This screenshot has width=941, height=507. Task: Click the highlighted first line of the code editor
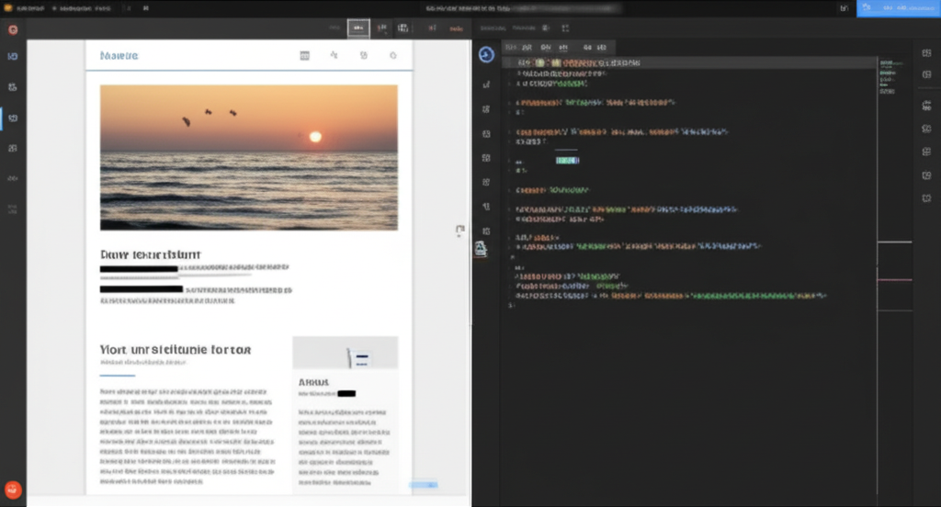coord(689,62)
